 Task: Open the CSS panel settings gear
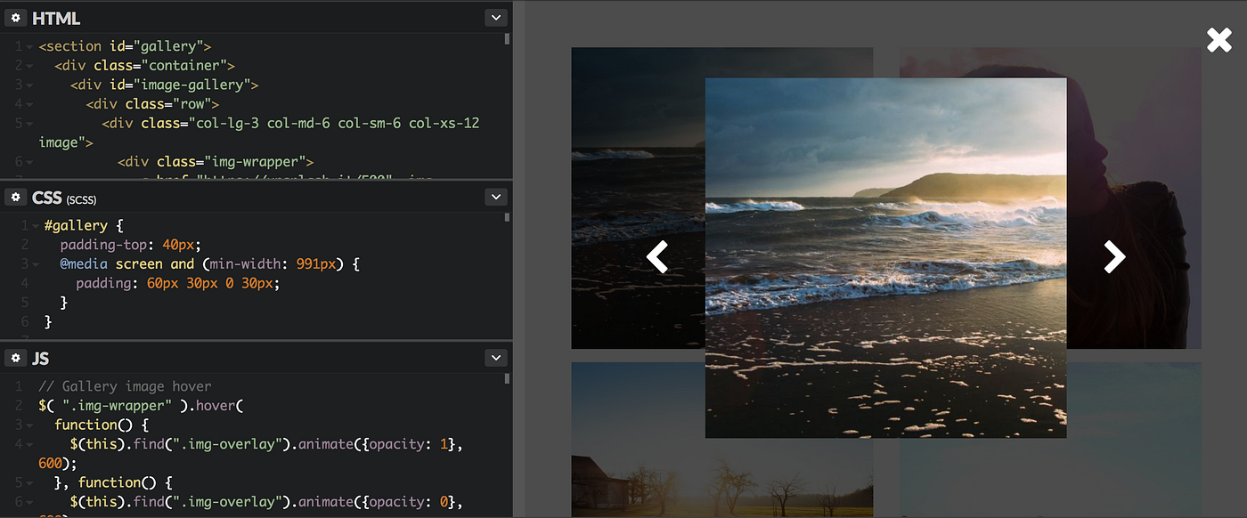16,197
